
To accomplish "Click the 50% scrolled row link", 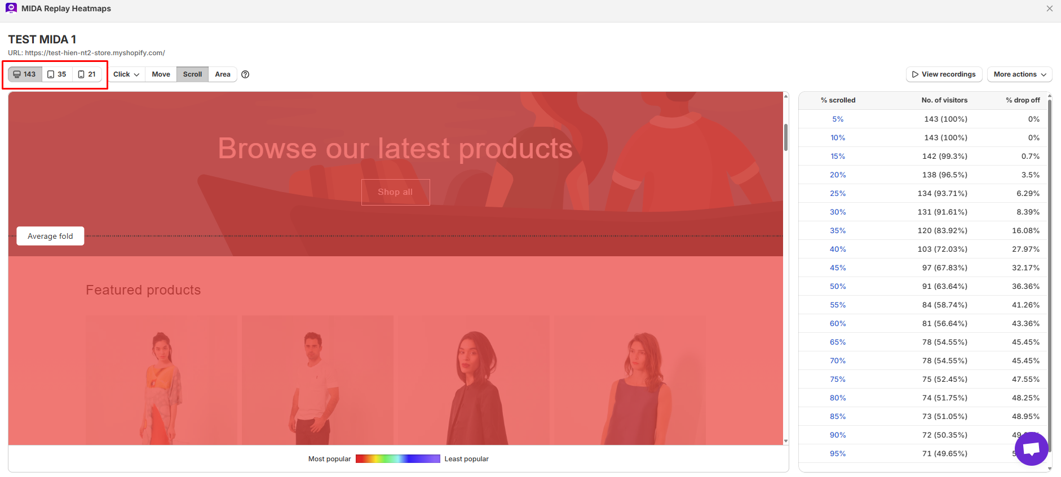I will coord(838,286).
